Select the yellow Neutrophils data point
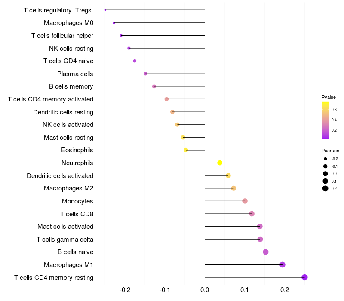 coord(220,163)
